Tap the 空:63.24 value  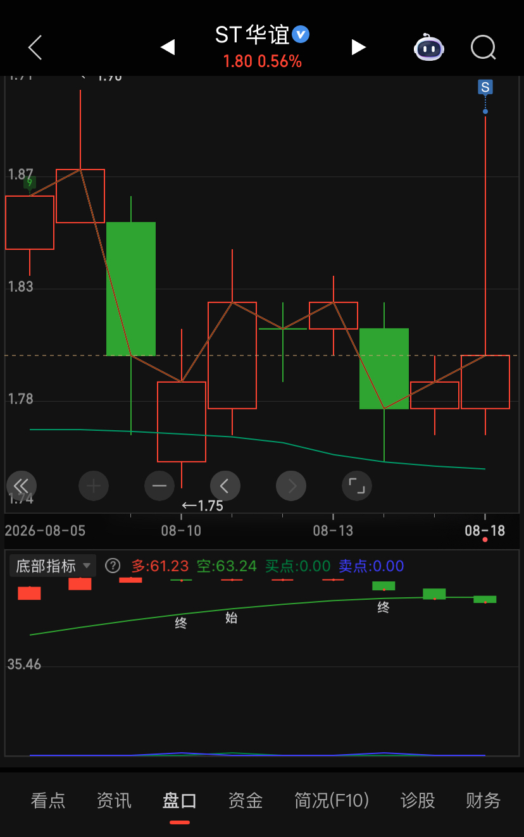[227, 566]
